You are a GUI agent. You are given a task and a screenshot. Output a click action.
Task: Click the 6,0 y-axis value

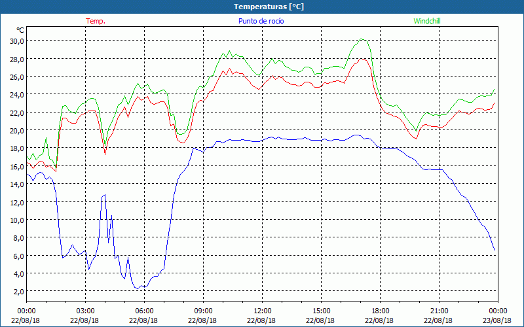pyautogui.click(x=18, y=256)
